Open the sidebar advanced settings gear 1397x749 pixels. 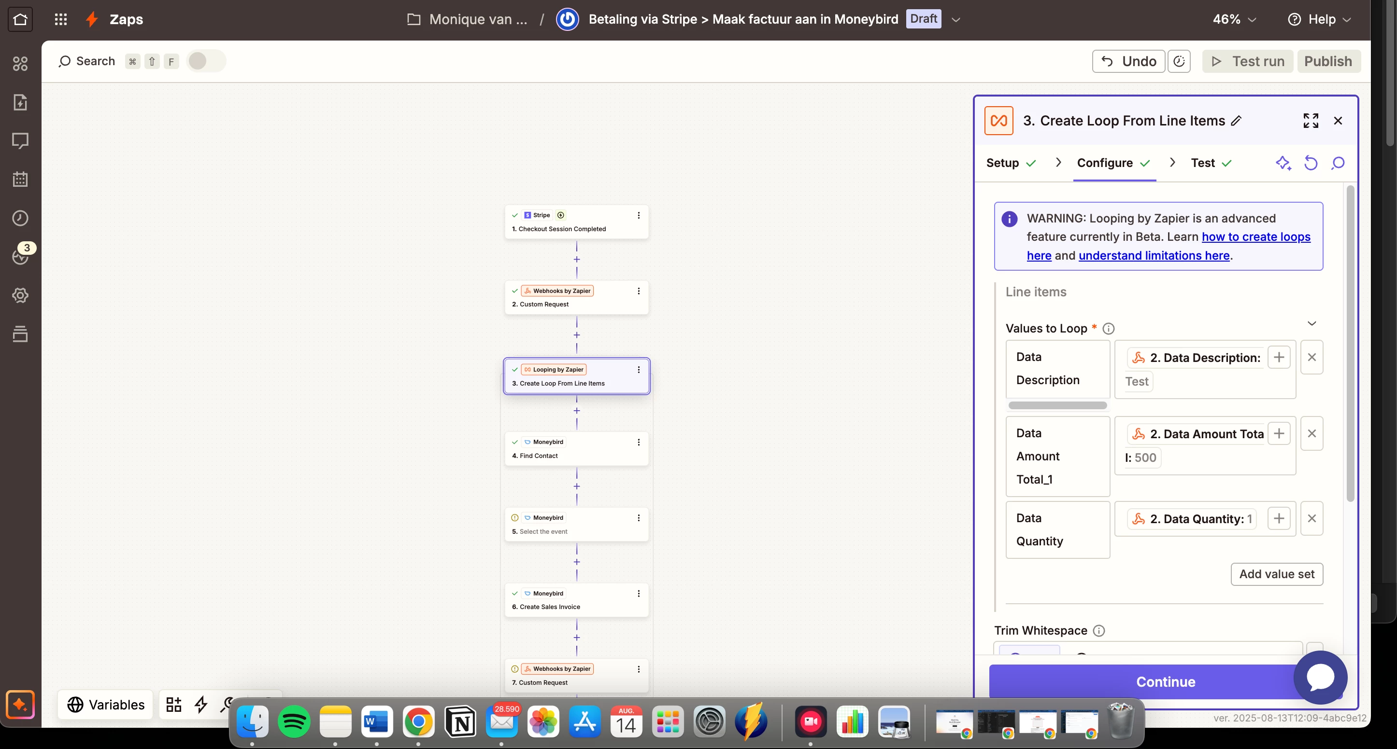[x=20, y=295]
